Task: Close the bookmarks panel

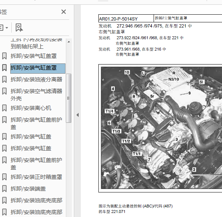Action: coord(64,12)
